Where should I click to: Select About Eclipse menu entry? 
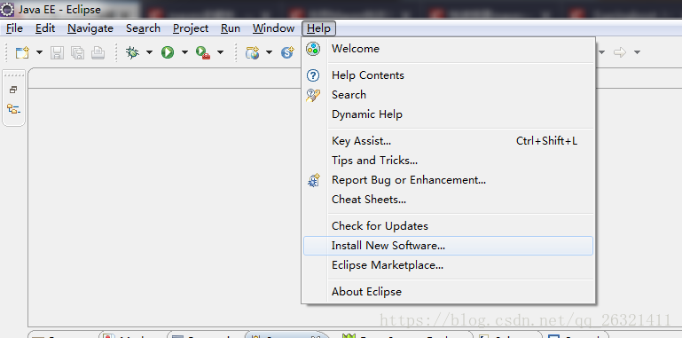448,292
